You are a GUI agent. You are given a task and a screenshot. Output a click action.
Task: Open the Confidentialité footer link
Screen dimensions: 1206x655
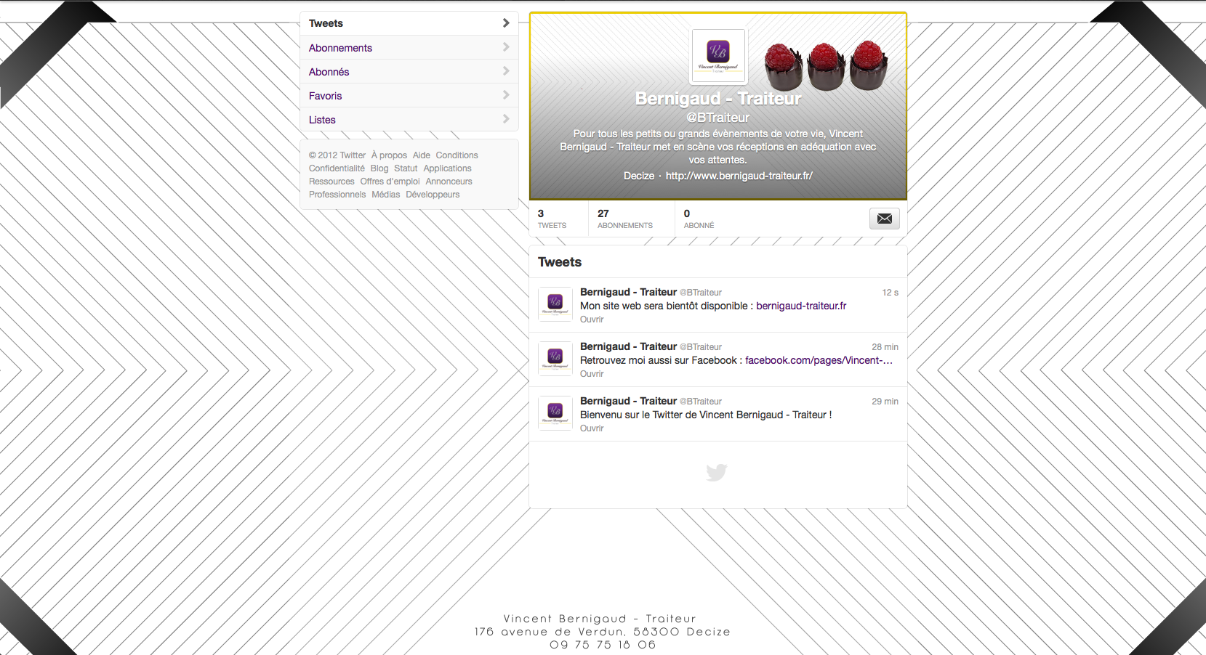tap(337, 168)
